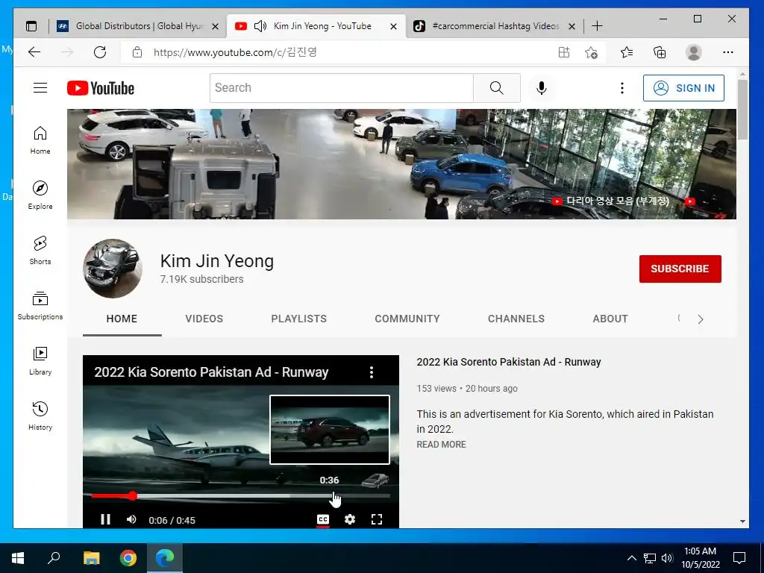This screenshot has height=573, width=764.
Task: Show more channel tabs with right chevron
Action: click(x=700, y=319)
